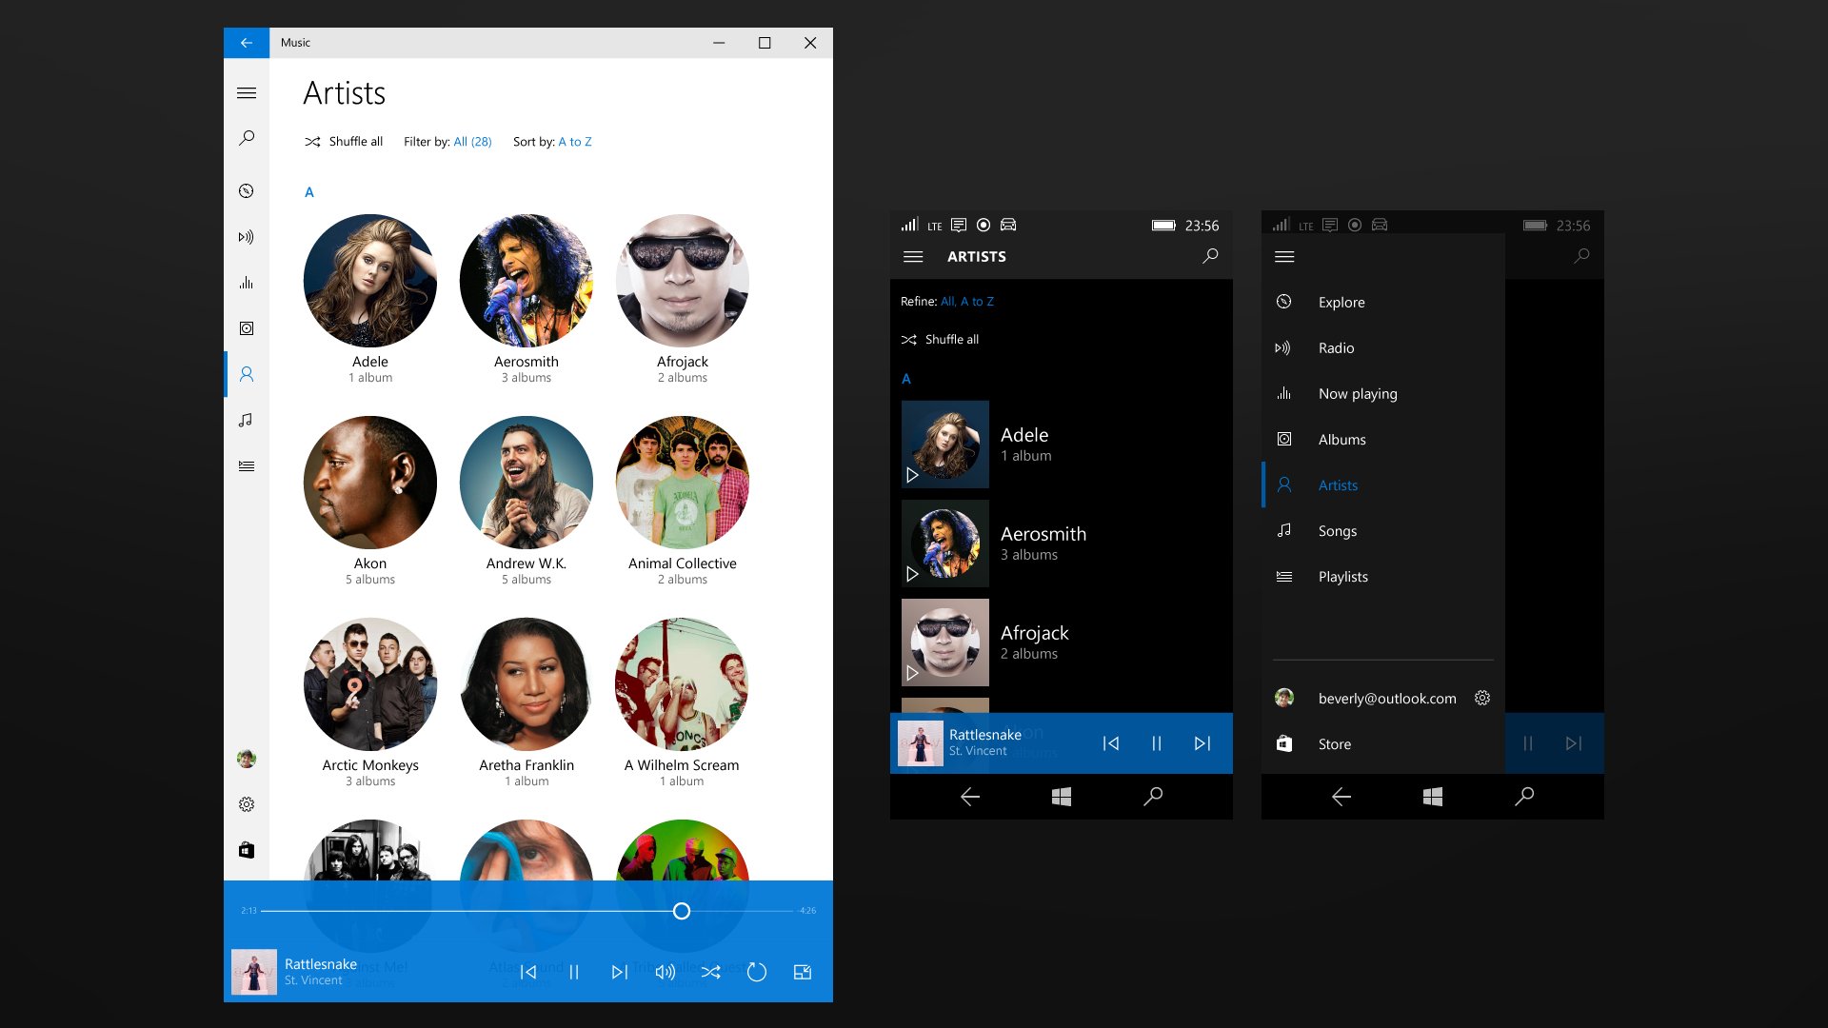Open search from the desktop sidebar
The width and height of the screenshot is (1828, 1028).
247,137
